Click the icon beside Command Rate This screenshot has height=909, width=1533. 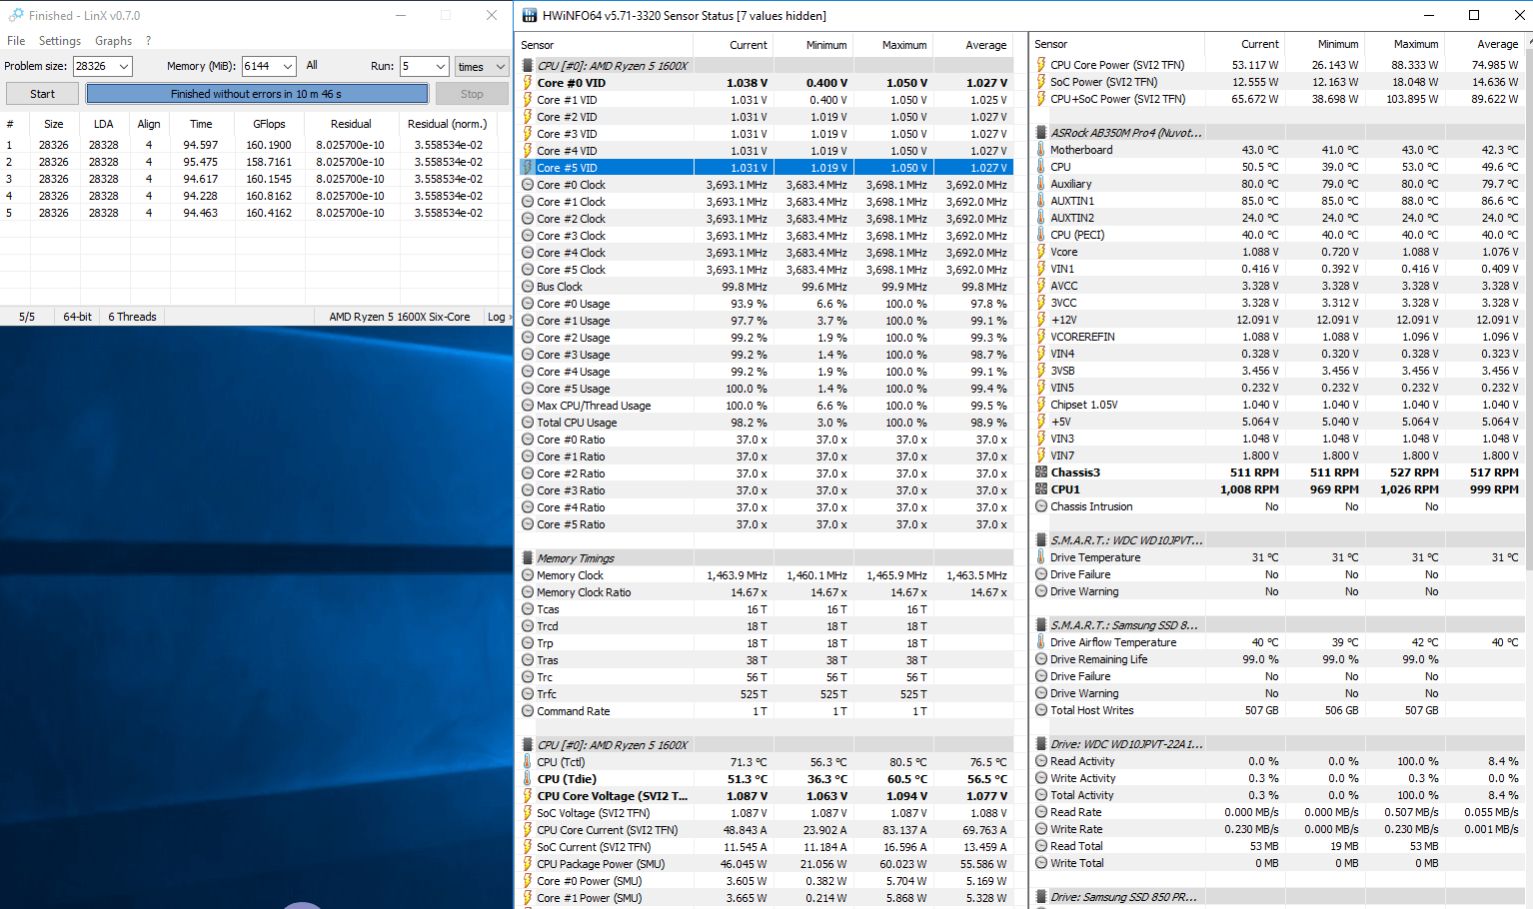(x=528, y=711)
